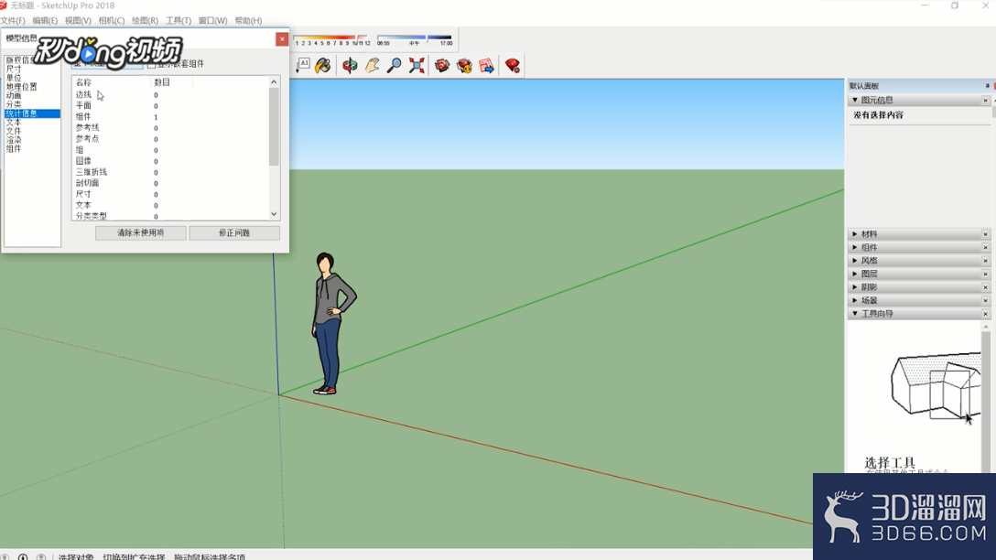The width and height of the screenshot is (996, 560).
Task: Click the 数目 column header
Action: coord(171,82)
